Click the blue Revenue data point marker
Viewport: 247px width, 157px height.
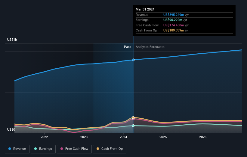point(133,60)
